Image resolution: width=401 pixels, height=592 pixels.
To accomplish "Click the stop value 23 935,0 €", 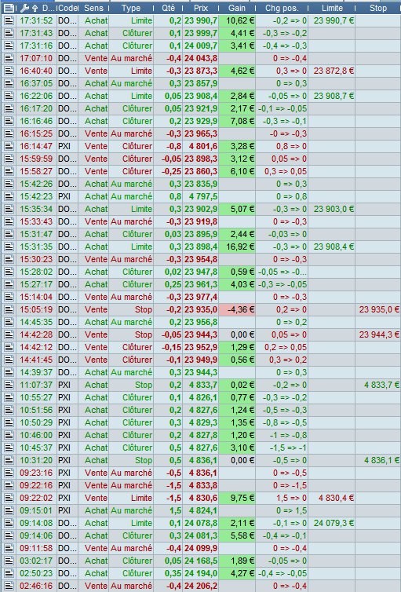I will (x=379, y=309).
